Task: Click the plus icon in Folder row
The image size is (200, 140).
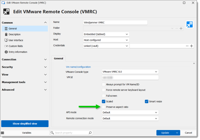Action: (181, 28)
